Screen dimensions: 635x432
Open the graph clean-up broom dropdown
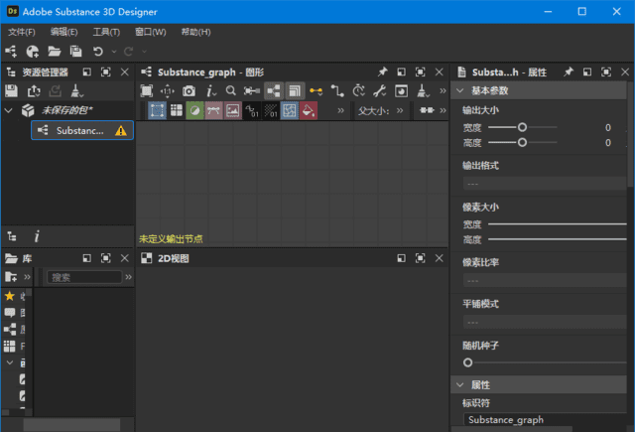[423, 90]
